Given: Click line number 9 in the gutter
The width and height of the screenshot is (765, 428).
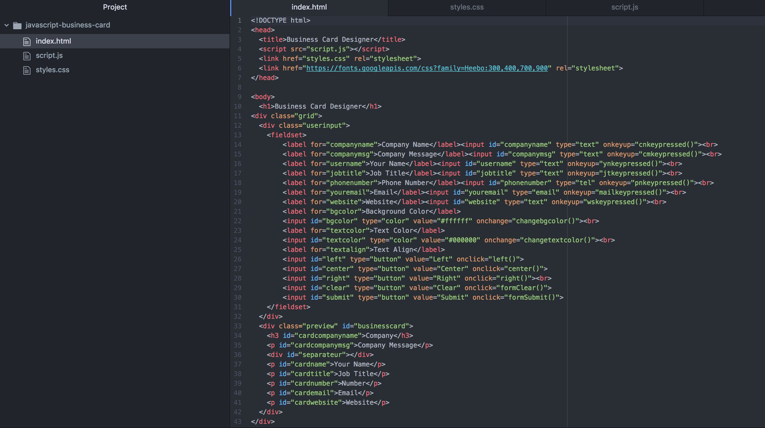Looking at the screenshot, I should click(239, 97).
